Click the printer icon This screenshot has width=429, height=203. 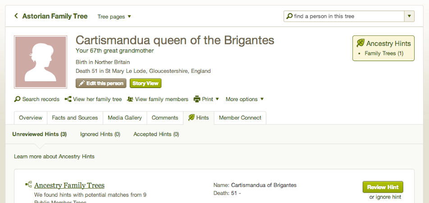(x=197, y=99)
